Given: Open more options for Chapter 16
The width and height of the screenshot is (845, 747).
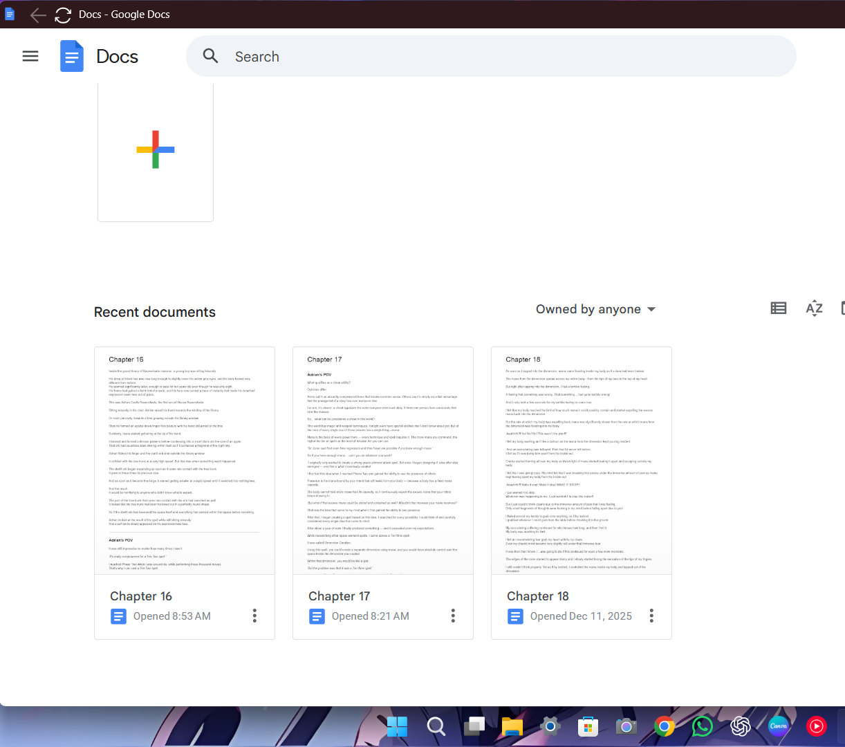Looking at the screenshot, I should tap(254, 616).
